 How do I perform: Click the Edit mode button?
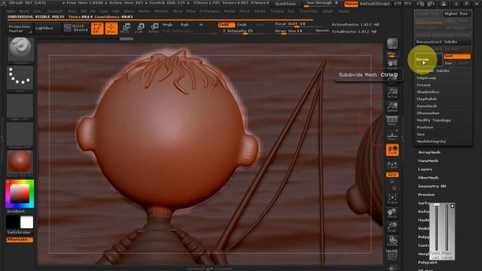pyautogui.click(x=97, y=29)
